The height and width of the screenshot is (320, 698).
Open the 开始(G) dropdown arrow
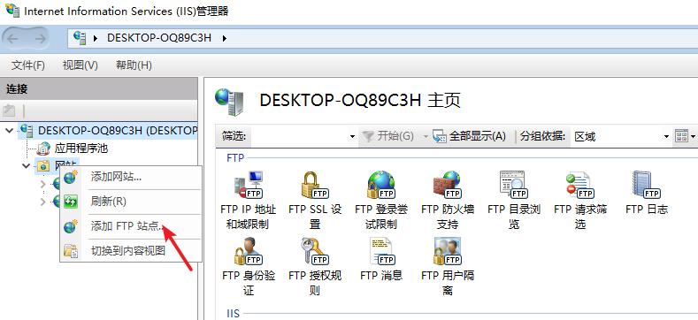pyautogui.click(x=425, y=136)
